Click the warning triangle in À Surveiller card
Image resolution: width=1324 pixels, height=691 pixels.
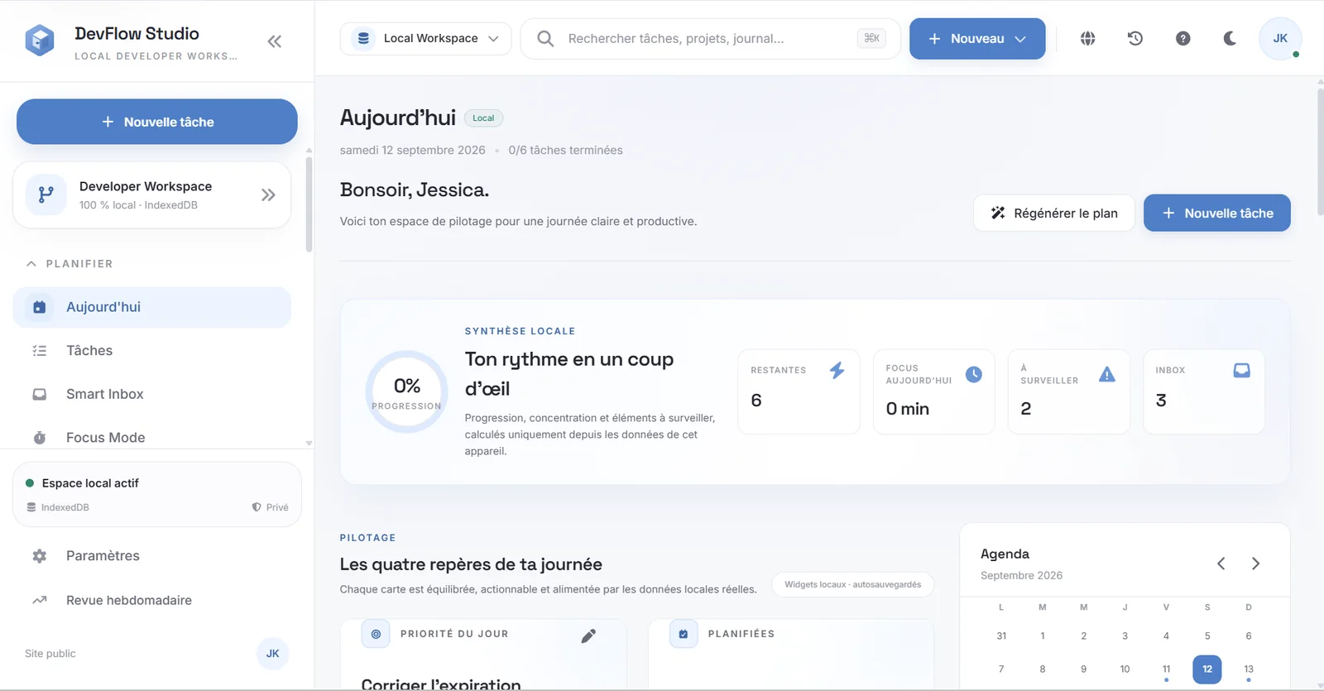click(1107, 374)
